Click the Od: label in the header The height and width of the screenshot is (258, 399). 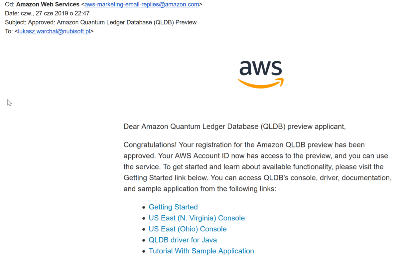pyautogui.click(x=10, y=5)
